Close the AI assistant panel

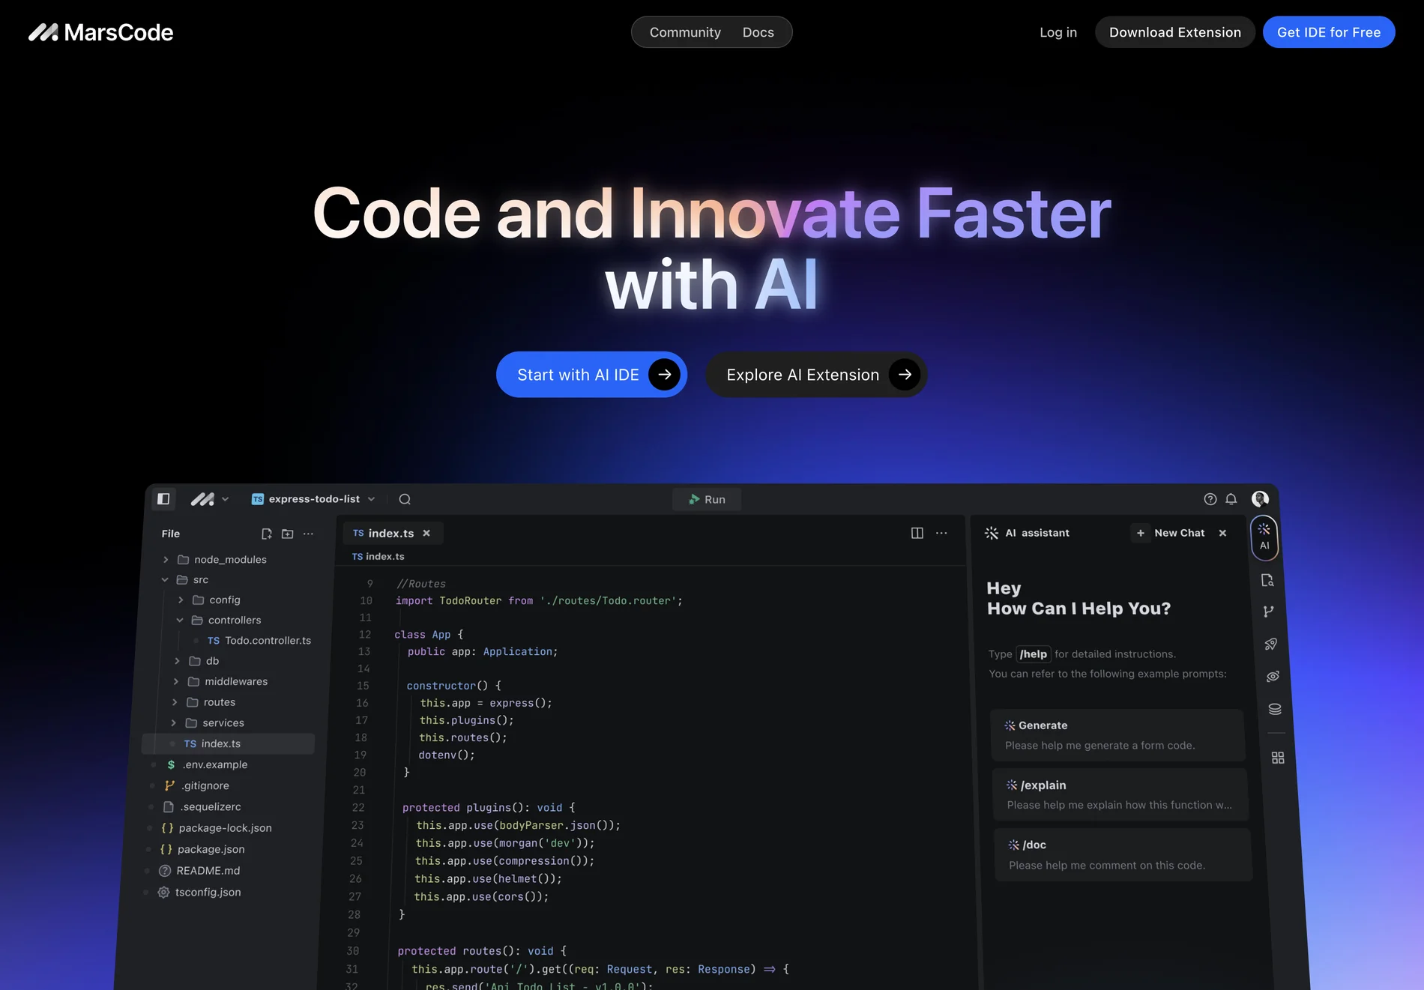point(1222,533)
